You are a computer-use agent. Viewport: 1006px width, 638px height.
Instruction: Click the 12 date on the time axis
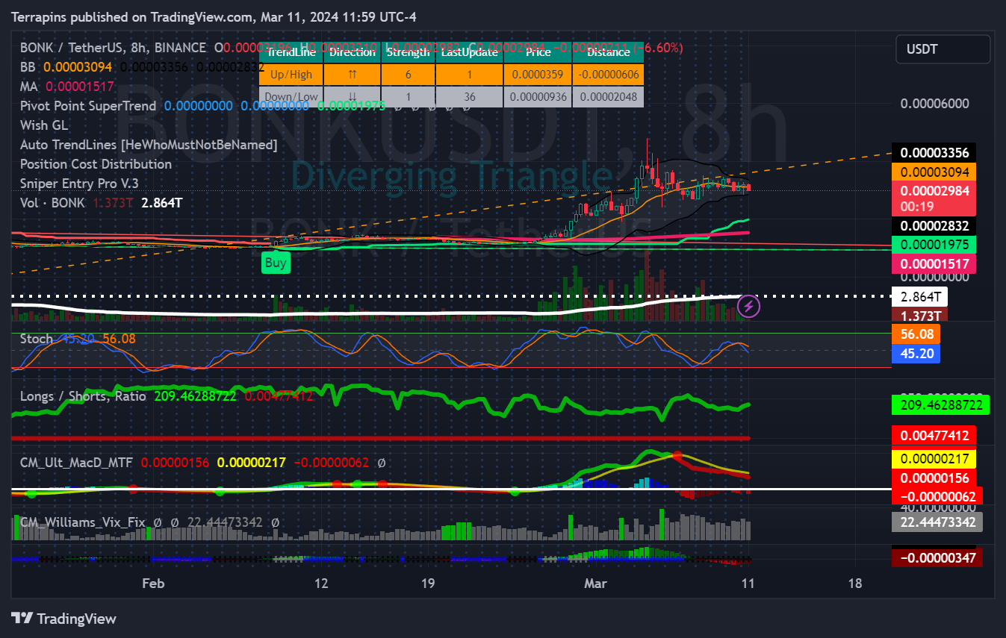322,583
